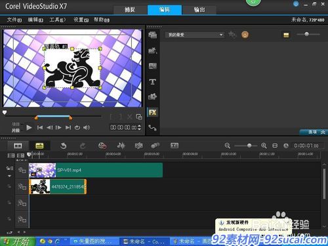
Task: Open the subtitle editor icon
Action: pyautogui.click(x=174, y=146)
